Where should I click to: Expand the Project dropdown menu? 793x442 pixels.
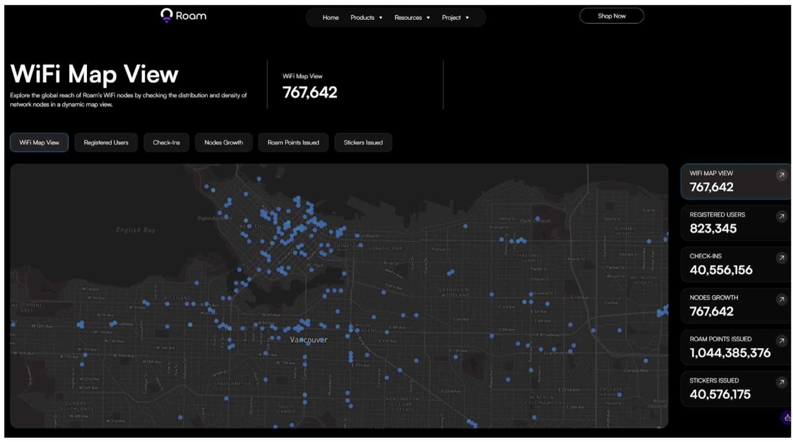(x=455, y=18)
